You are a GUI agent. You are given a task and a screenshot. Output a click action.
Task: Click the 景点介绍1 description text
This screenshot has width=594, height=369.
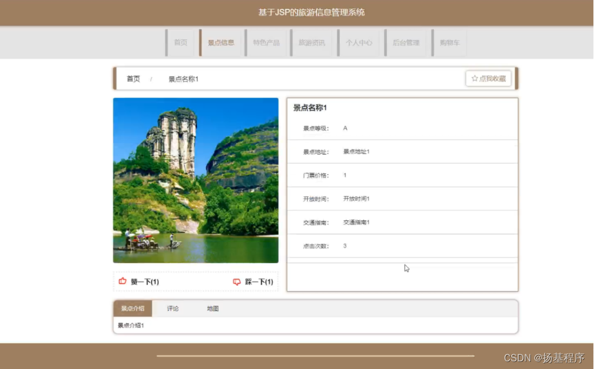point(131,326)
